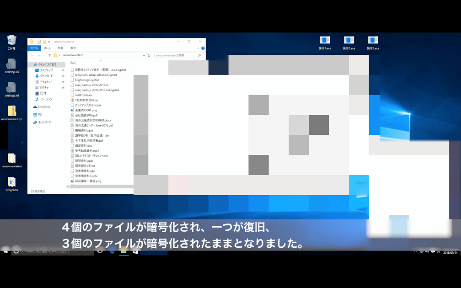Select ダウンロード in the navigation pane
The height and width of the screenshot is (288, 461).
46,76
